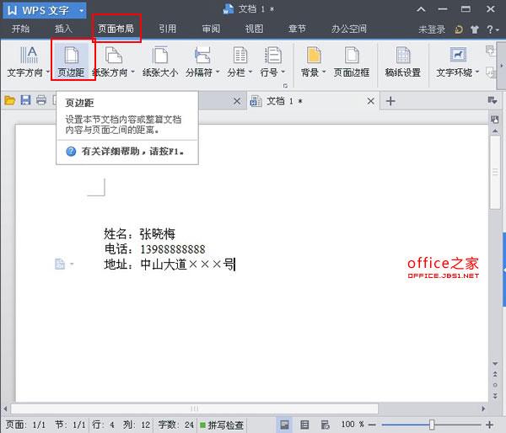The height and width of the screenshot is (433, 506).
Task: Toggle spell check (拼写检查) in status bar
Action: (x=222, y=425)
